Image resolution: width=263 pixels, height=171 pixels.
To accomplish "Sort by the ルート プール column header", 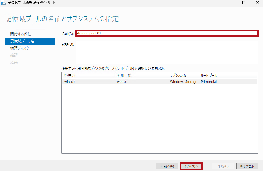I will tap(209, 76).
